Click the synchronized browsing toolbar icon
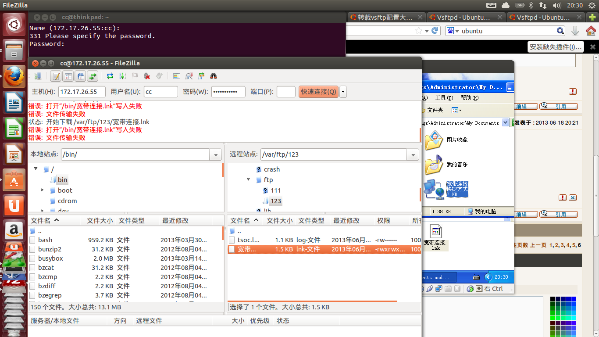The image size is (599, 337). click(x=201, y=76)
